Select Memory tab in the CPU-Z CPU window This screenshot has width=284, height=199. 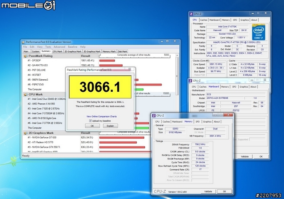tap(226, 20)
